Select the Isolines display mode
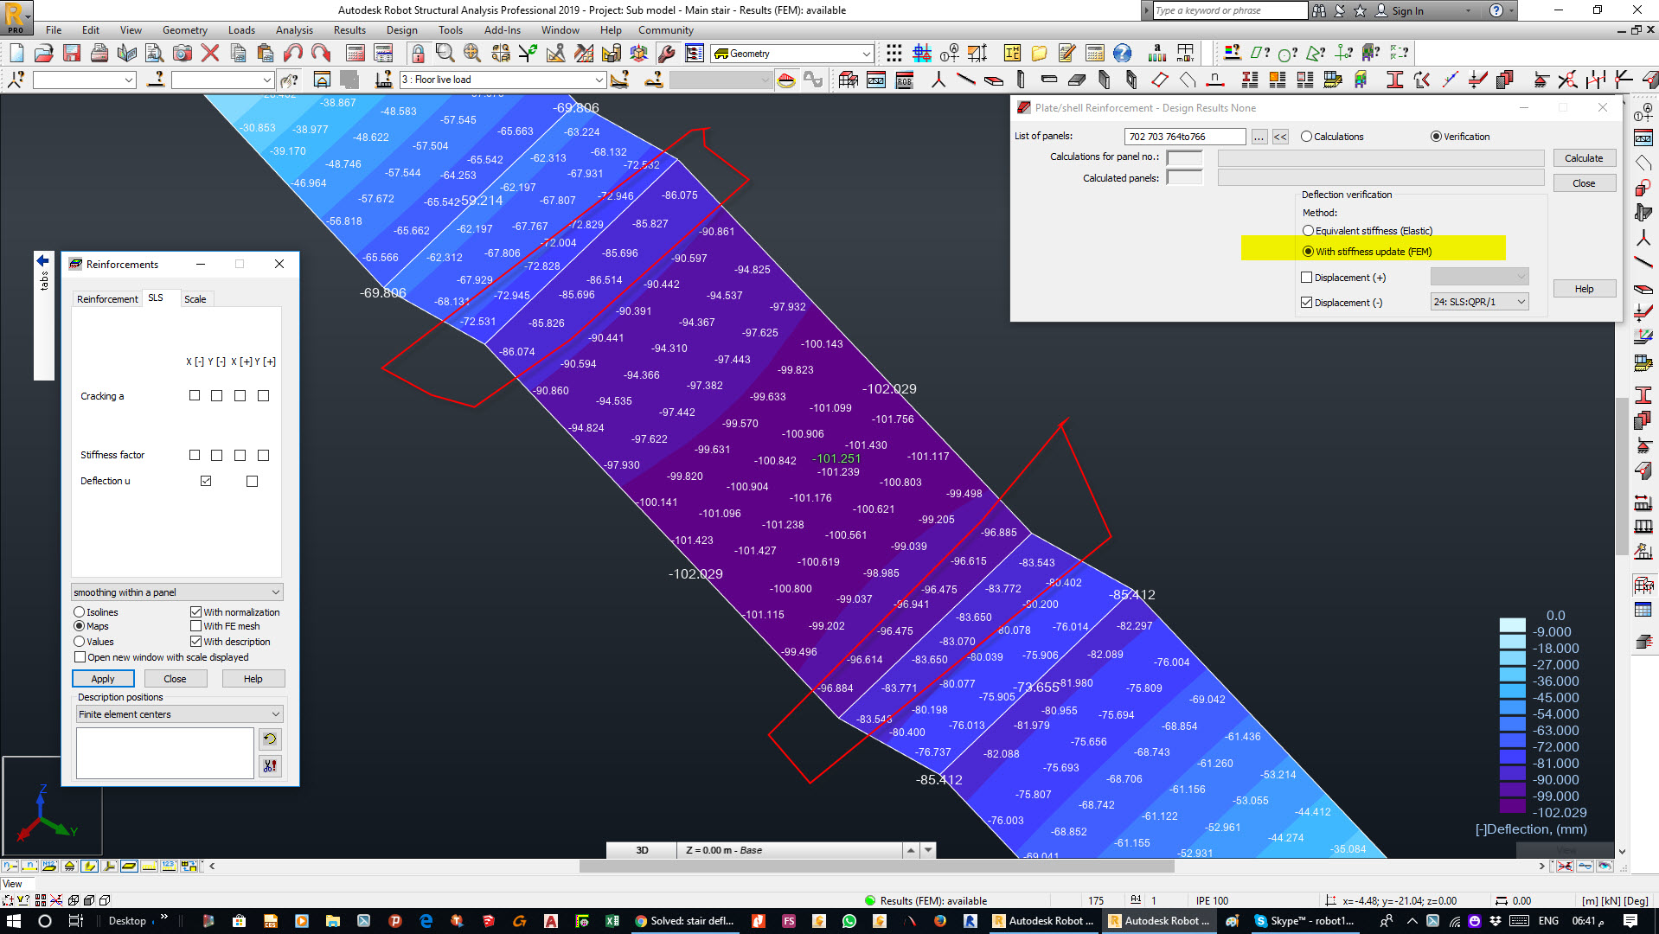1659x934 pixels. click(x=79, y=611)
